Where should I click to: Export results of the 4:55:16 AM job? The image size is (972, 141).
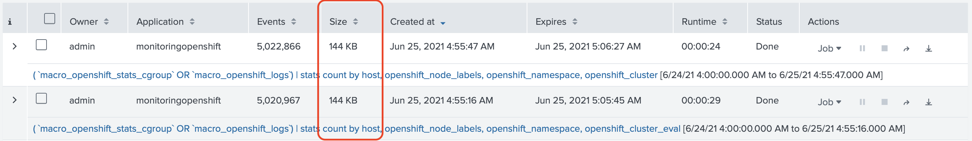(x=929, y=102)
